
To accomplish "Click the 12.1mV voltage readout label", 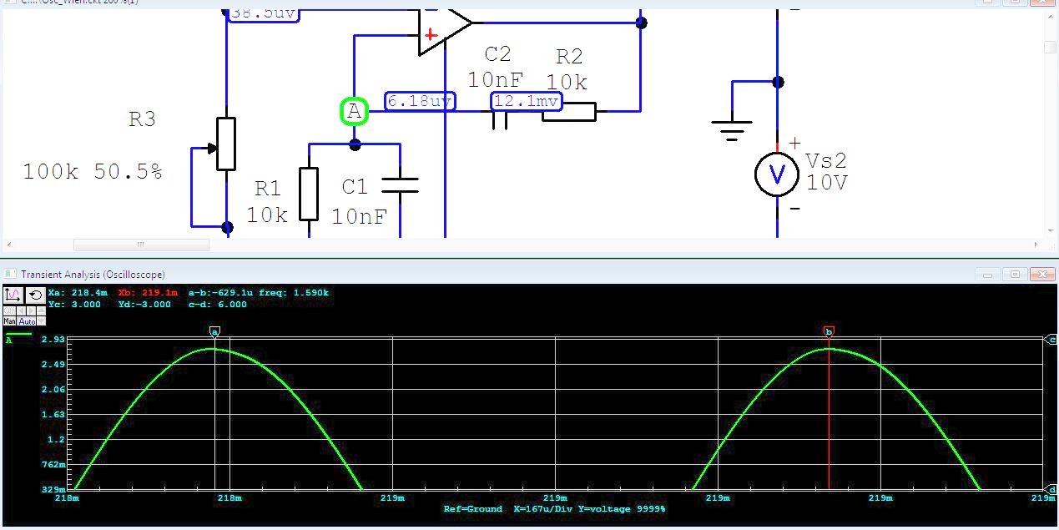I will (527, 102).
